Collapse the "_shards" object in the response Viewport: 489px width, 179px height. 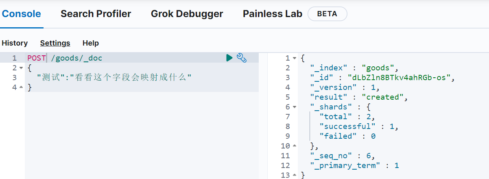295,107
